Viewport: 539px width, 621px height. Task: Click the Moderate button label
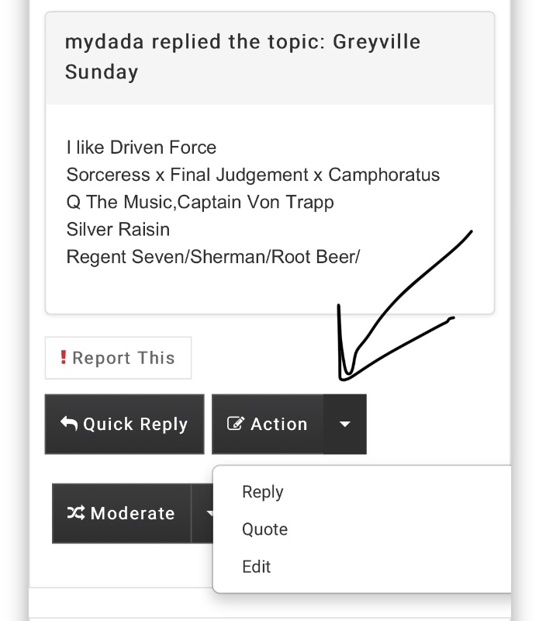click(133, 513)
